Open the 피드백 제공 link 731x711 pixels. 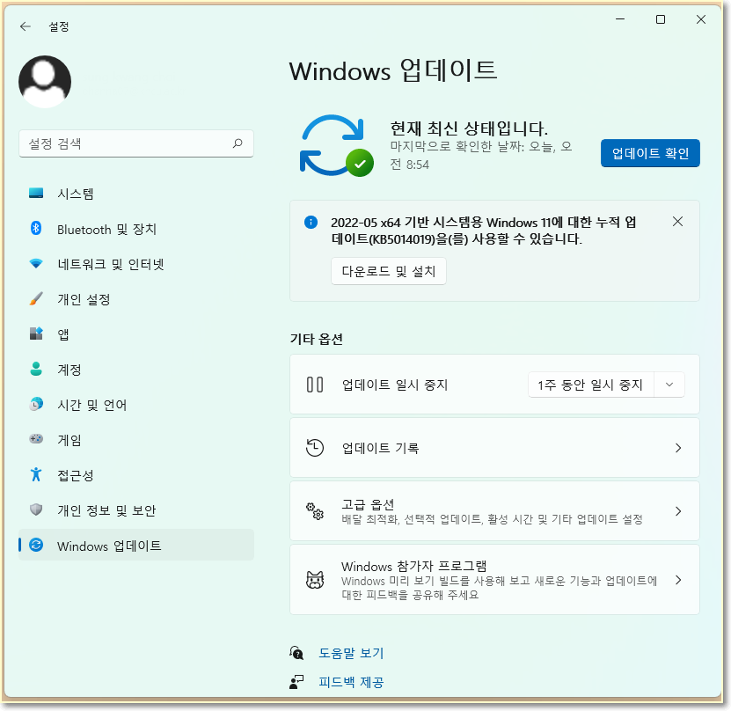click(351, 682)
